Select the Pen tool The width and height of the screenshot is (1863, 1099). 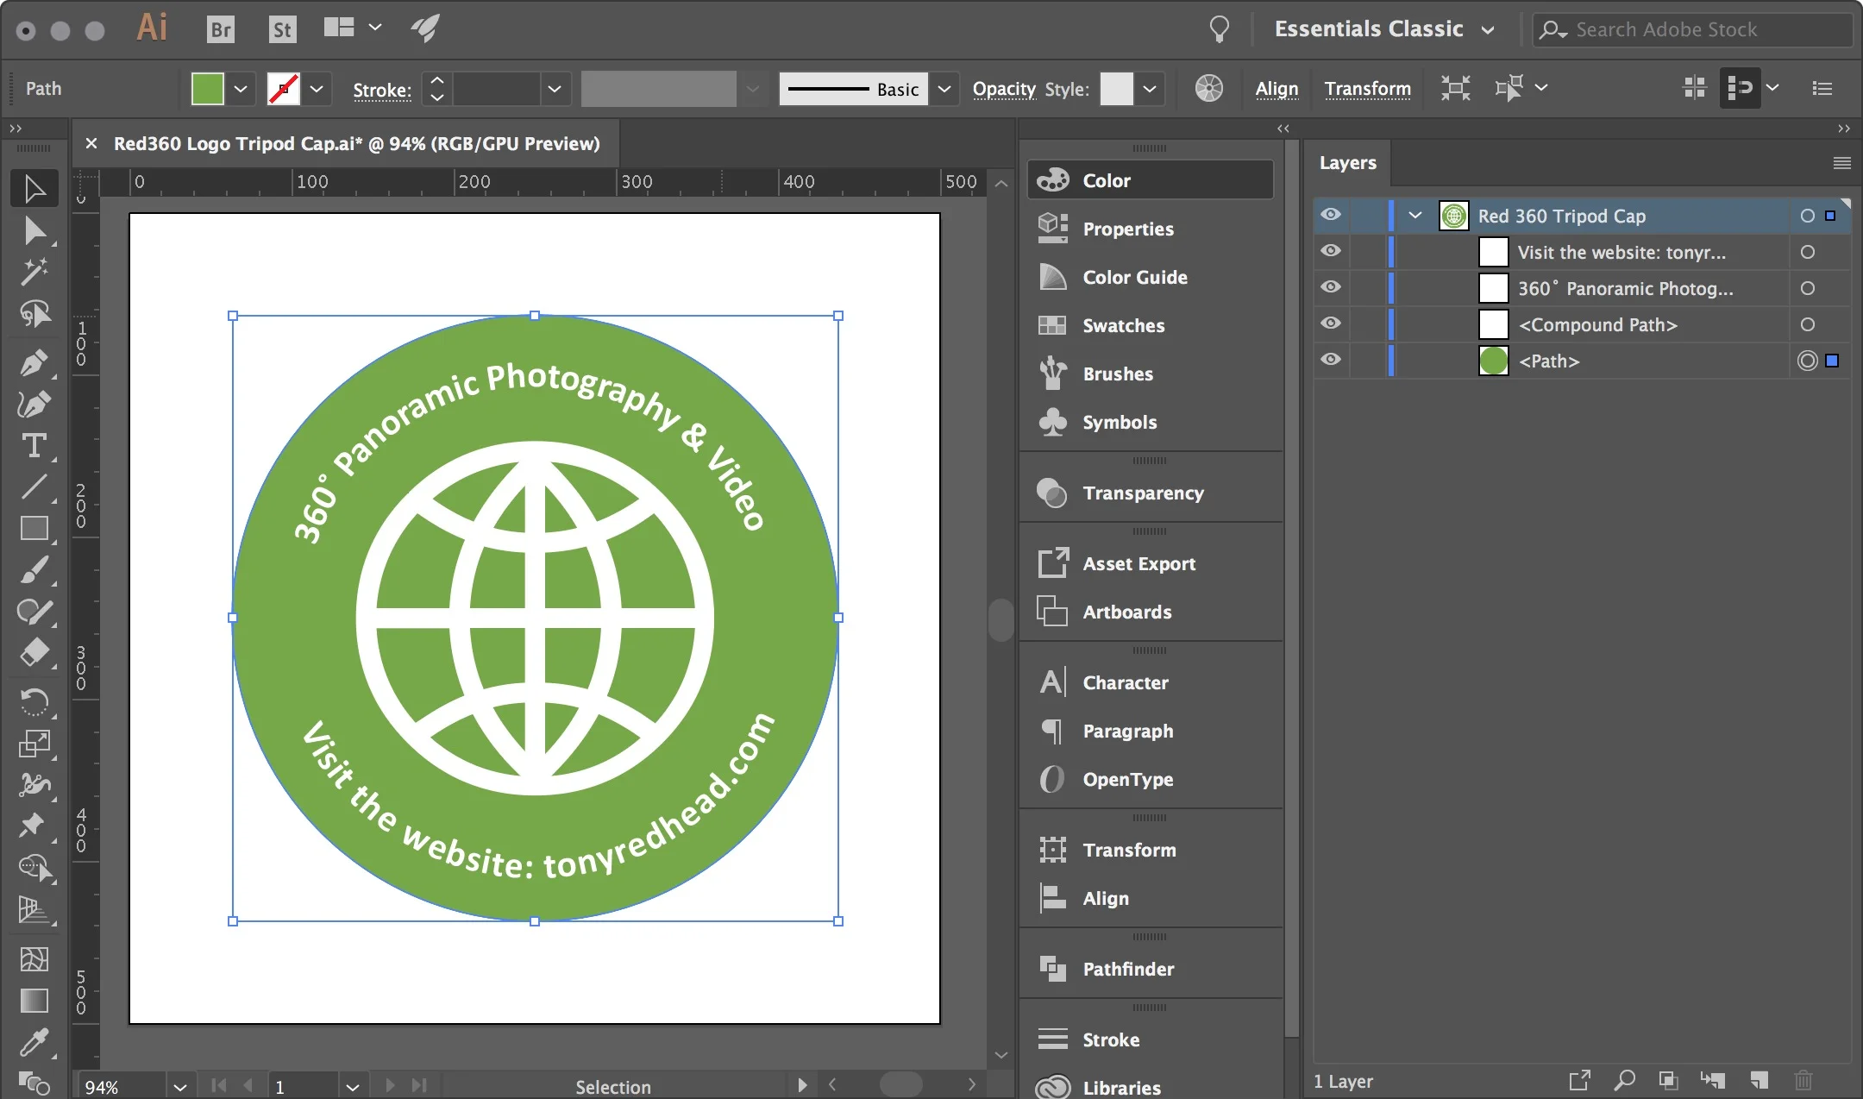(x=34, y=362)
